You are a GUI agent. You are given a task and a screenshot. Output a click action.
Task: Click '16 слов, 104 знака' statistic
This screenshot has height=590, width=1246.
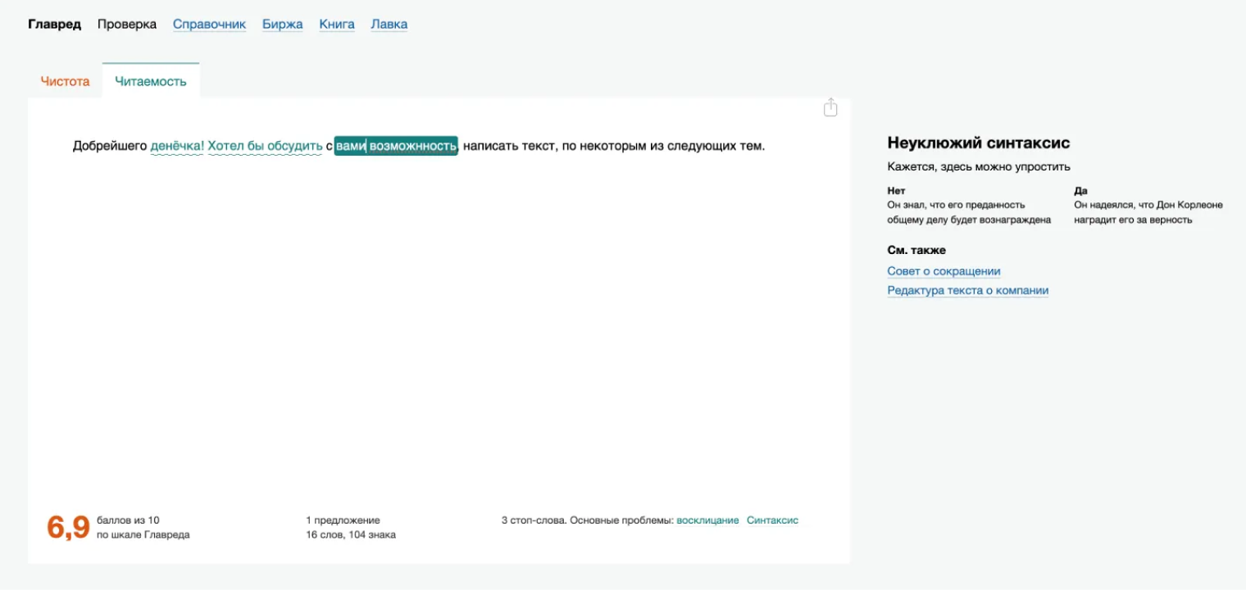[x=351, y=535]
